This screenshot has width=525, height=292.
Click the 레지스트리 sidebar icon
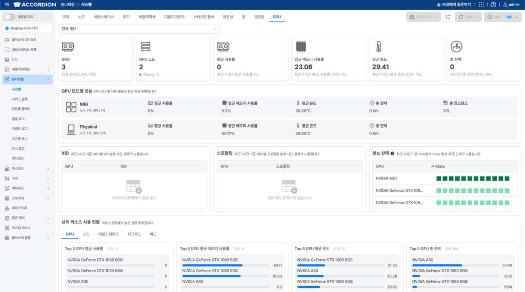(7, 208)
